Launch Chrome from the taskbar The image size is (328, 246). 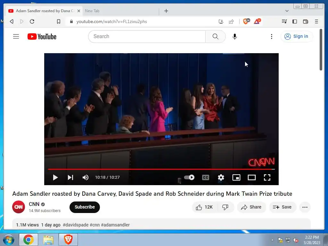coord(29,240)
